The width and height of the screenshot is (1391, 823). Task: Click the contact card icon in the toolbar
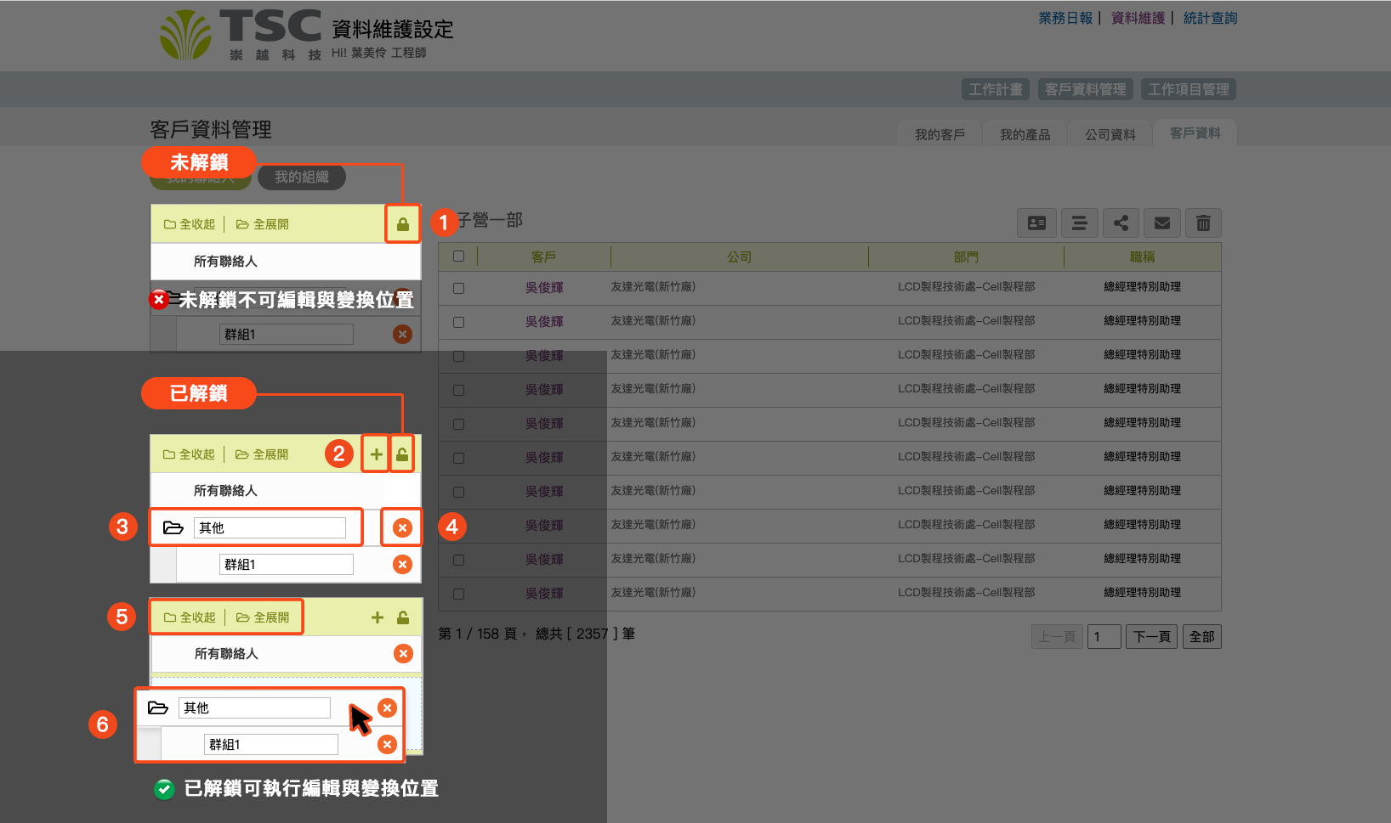click(x=1036, y=223)
